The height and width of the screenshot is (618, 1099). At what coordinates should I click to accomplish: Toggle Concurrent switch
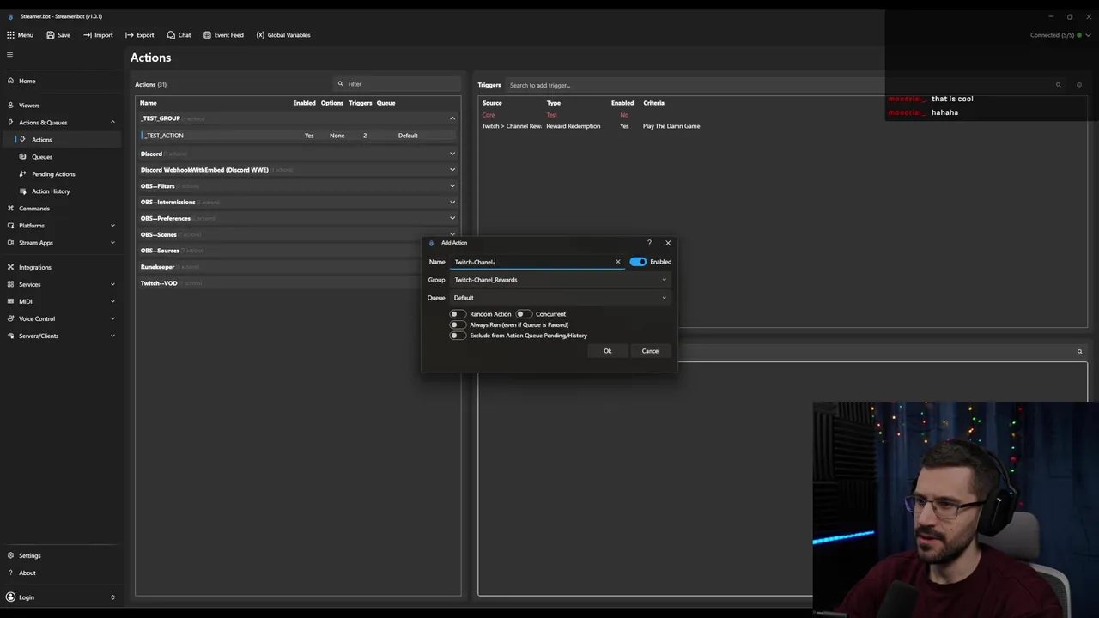pos(524,314)
